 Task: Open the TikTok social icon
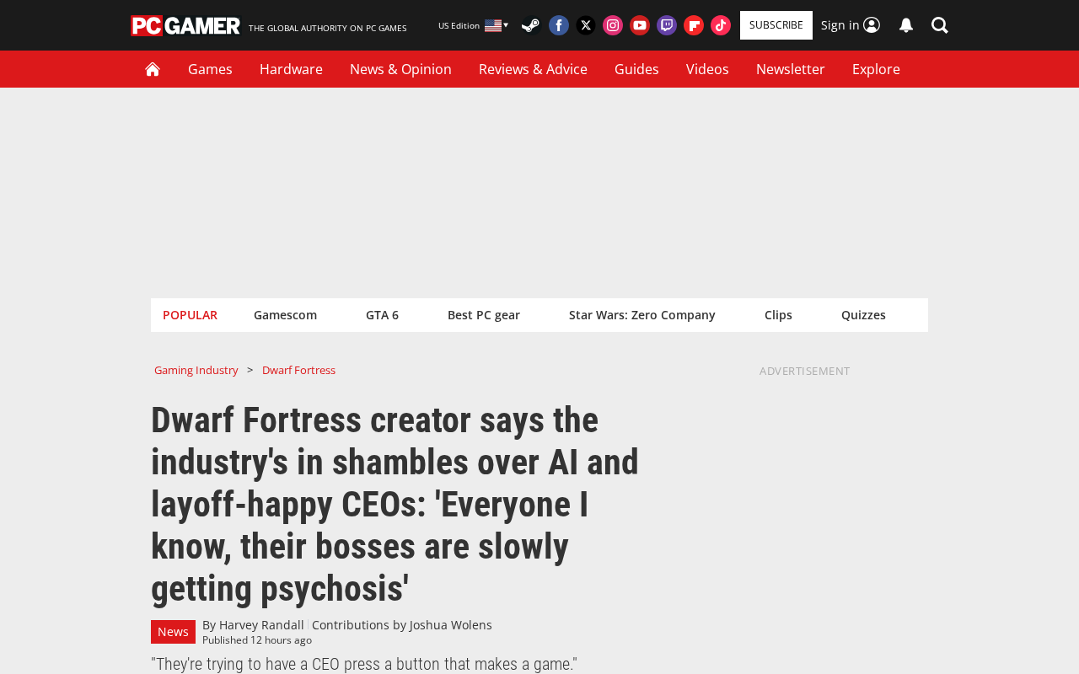coord(721,25)
